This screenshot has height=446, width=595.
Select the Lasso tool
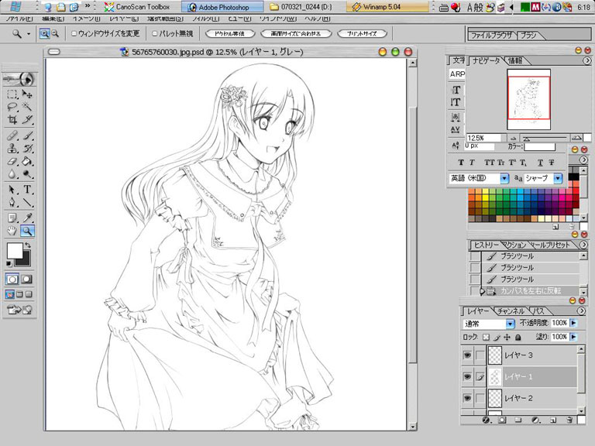(x=12, y=107)
